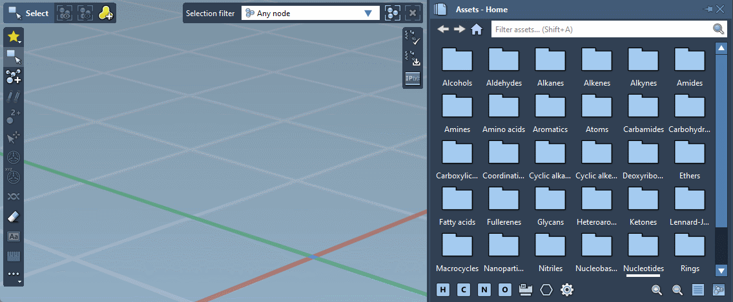The width and height of the screenshot is (733, 302).
Task: Toggle Oxygen element button
Action: (x=505, y=290)
